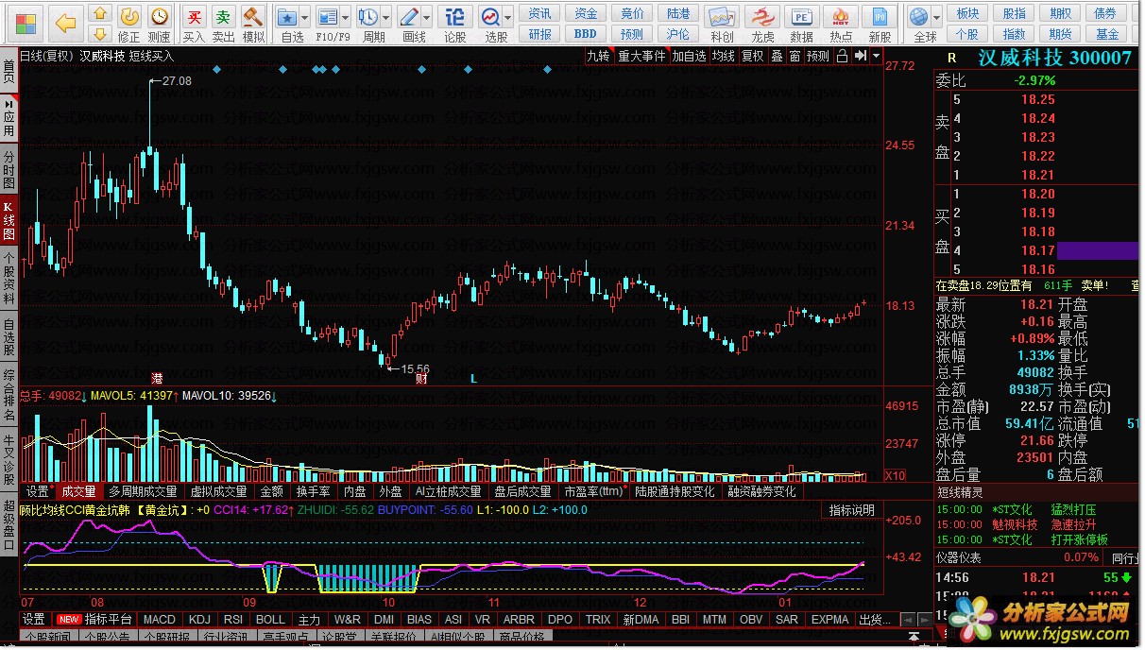Click green down arrow in 仪器仪表 panel
Image resolution: width=1145 pixels, height=650 pixels.
click(1126, 577)
